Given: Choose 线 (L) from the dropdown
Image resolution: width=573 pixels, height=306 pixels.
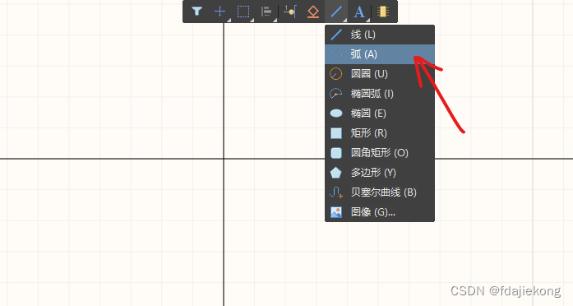Looking at the screenshot, I should click(x=380, y=35).
